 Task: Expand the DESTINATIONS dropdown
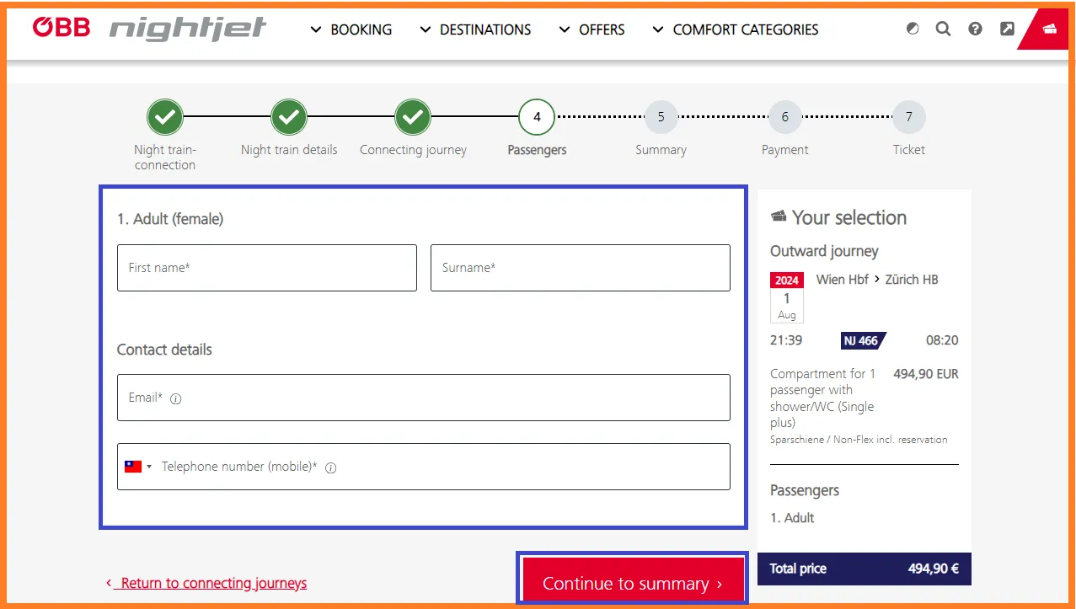click(484, 29)
